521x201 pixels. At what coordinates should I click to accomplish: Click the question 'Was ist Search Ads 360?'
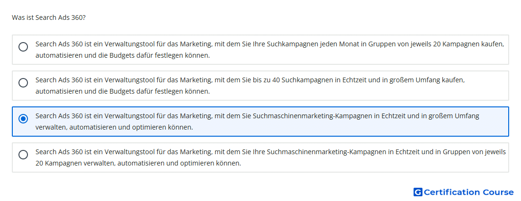click(x=49, y=17)
